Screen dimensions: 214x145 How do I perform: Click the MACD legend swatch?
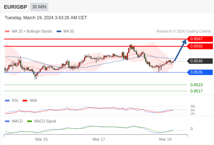7,121
